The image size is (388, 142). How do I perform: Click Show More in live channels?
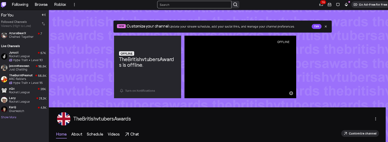coord(9,117)
